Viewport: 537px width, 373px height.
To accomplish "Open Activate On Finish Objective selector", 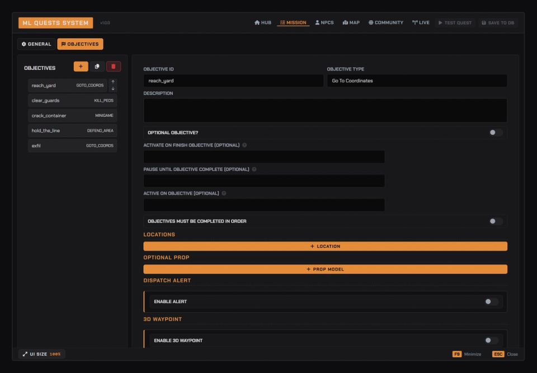I will 264,157.
